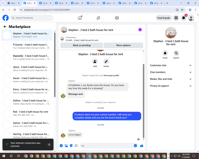The width and height of the screenshot is (199, 159).
Task: Click Find friends
Action: click(x=164, y=18)
